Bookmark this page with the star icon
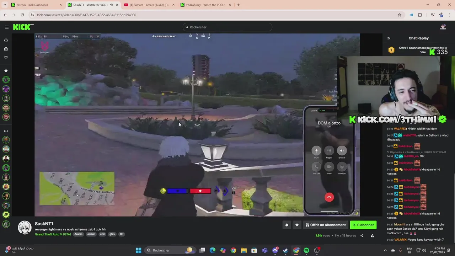455x256 pixels. (x=400, y=15)
